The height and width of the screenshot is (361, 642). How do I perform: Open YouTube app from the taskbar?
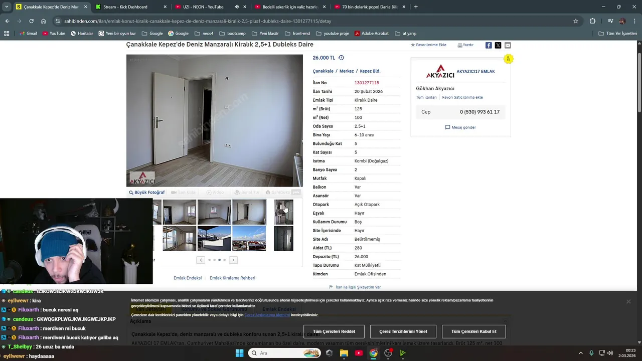(359, 353)
